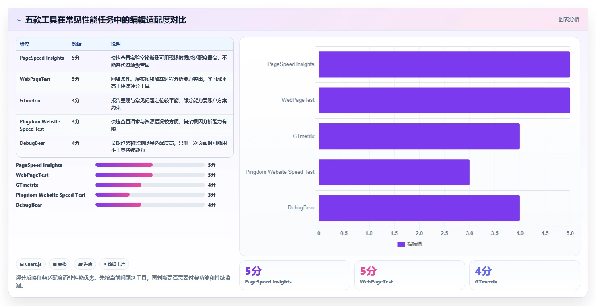Click the lightning icon beside the title
Screen dimensions: 596x306
tap(19, 20)
